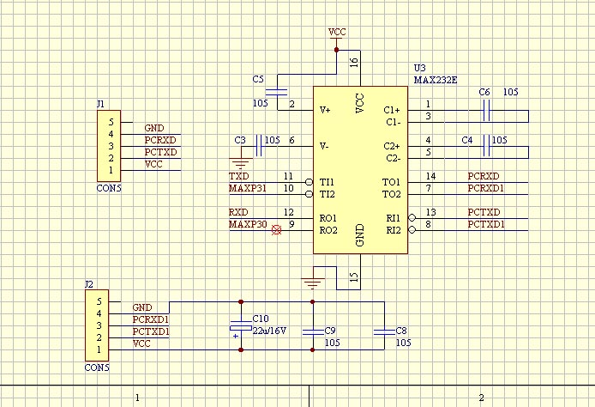Click the V+ pin name inside U3
The height and width of the screenshot is (407, 595).
tap(325, 110)
